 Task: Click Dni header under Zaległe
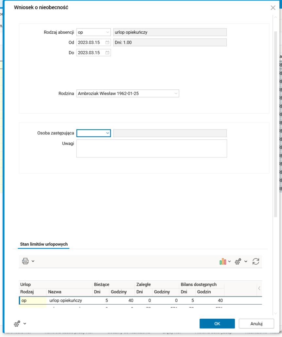(144, 292)
